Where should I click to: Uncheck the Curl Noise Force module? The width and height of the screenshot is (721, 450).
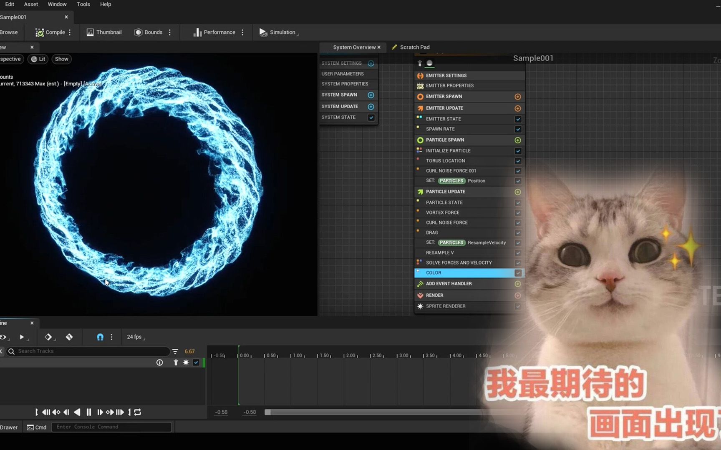tap(518, 222)
